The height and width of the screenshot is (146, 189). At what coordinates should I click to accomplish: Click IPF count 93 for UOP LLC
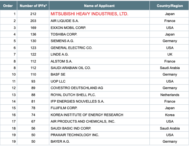[33, 81]
